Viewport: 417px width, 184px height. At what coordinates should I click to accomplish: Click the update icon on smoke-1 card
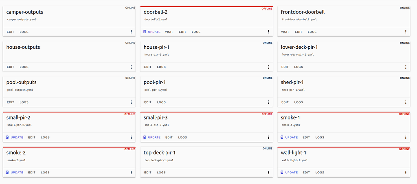tap(282, 137)
